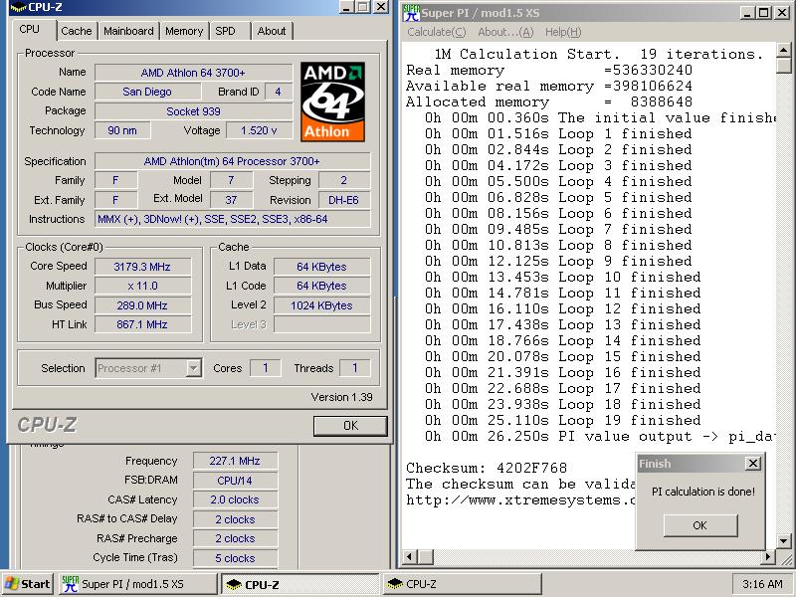The width and height of the screenshot is (796, 597).
Task: Expand the Processor #1 selection dropdown
Action: click(x=193, y=368)
